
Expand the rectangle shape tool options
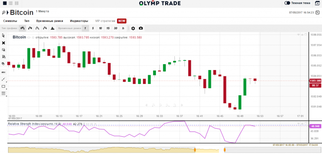[x=3, y=86]
